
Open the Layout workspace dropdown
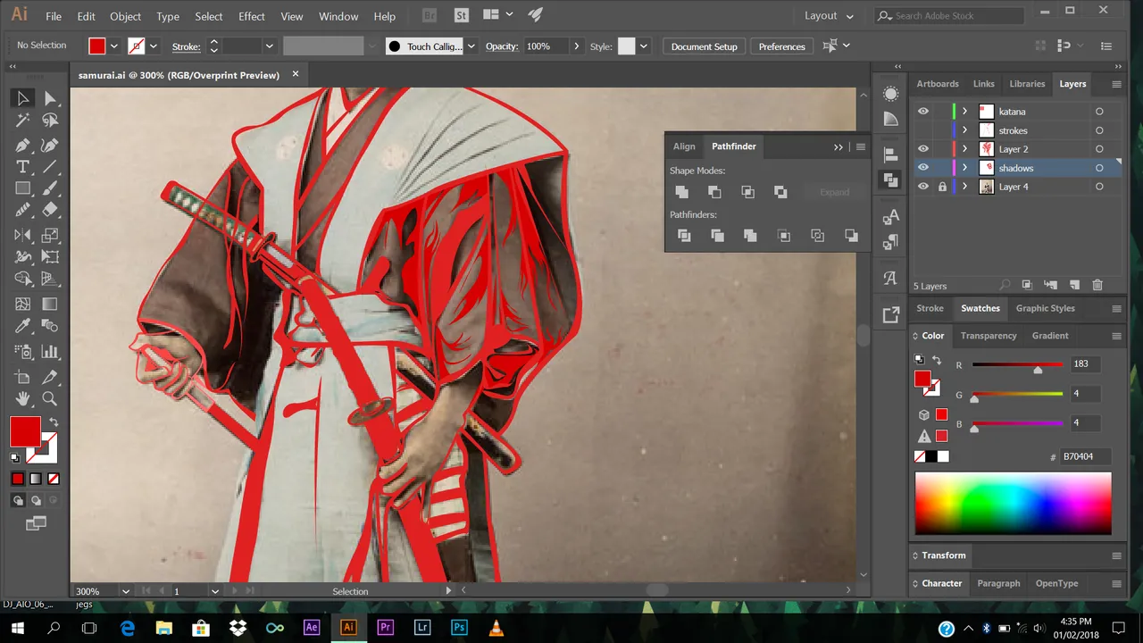(830, 16)
